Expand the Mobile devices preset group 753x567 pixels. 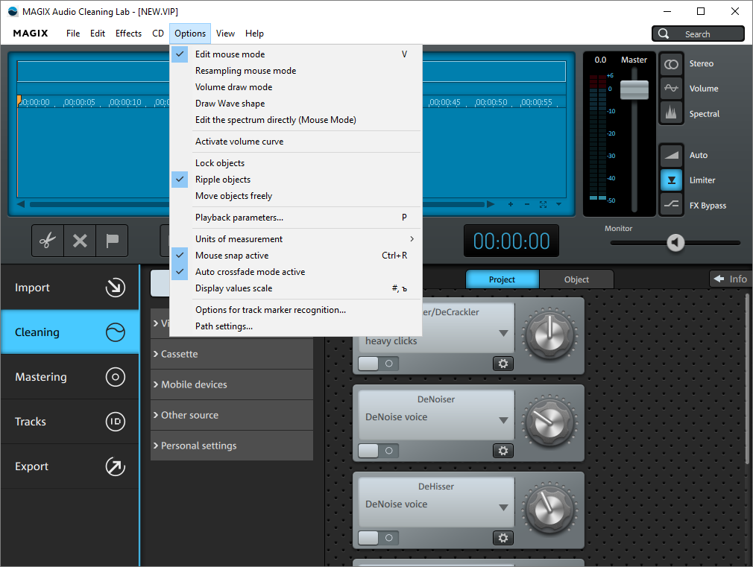(231, 384)
